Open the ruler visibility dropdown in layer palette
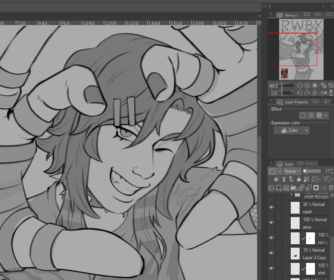Image resolution: width=334 pixels, height=280 pixels. coord(328,179)
